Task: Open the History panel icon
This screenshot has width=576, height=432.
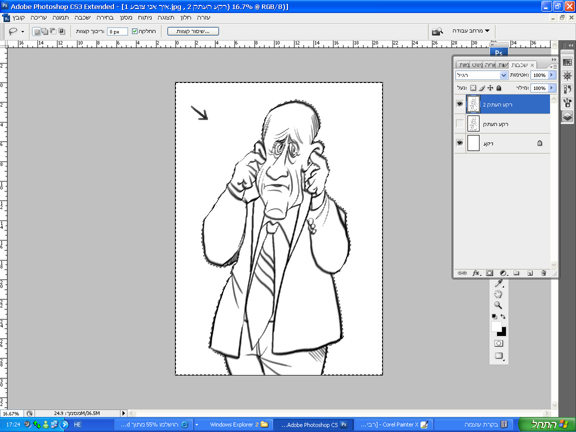Action: [567, 89]
